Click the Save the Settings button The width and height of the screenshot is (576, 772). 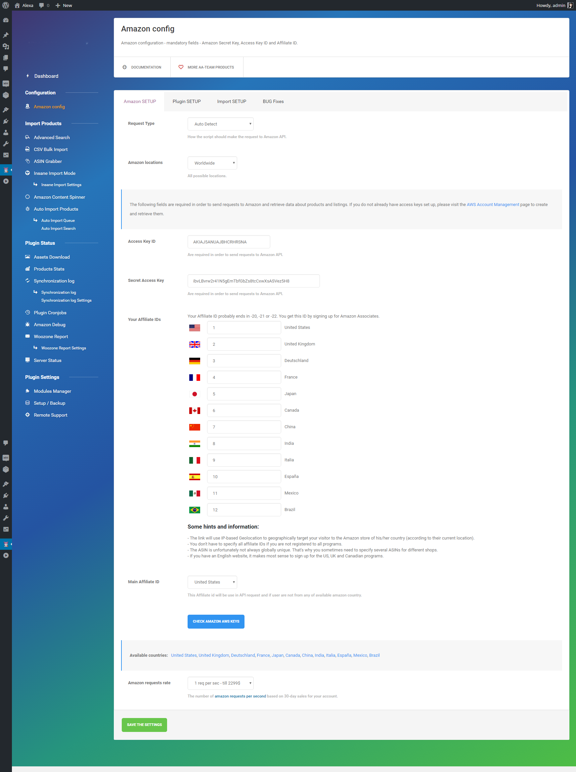click(x=144, y=725)
